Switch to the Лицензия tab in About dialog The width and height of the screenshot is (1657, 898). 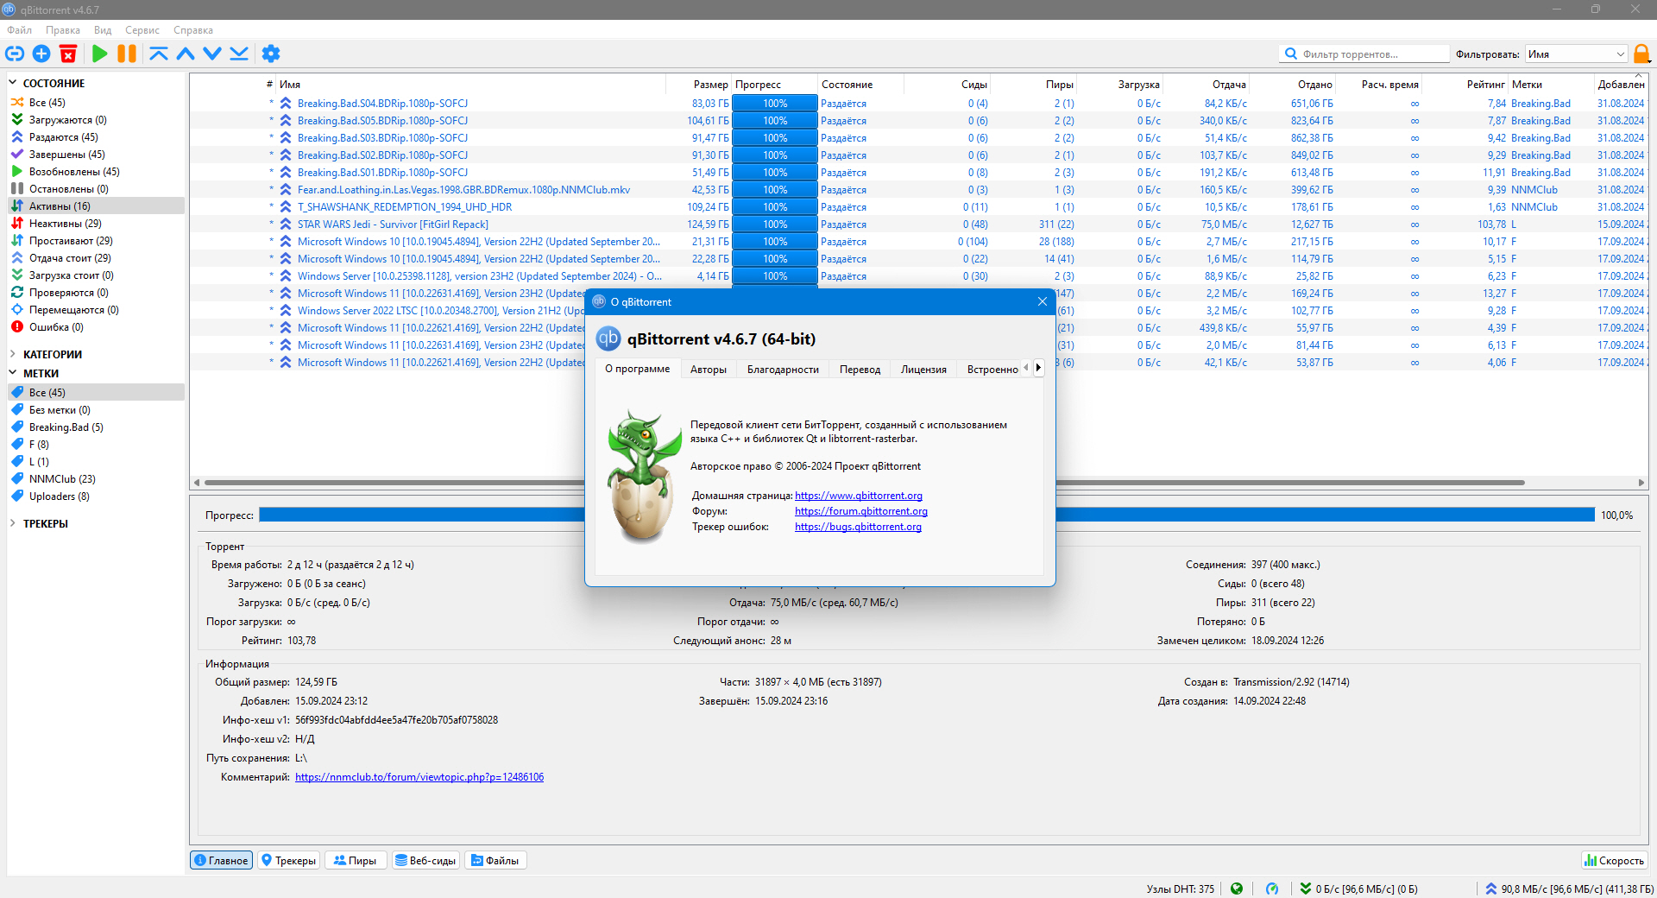click(923, 370)
